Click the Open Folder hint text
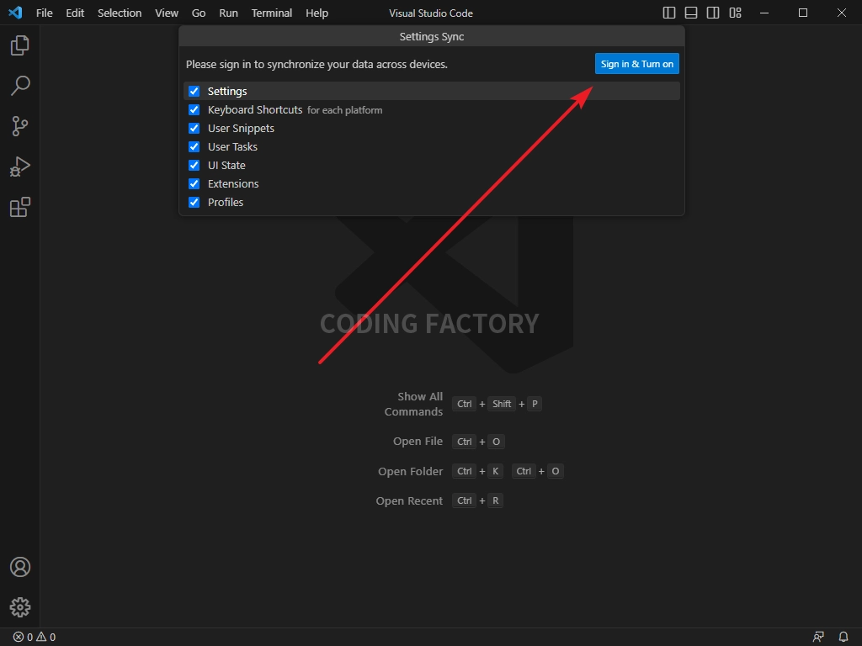862x646 pixels. tap(410, 471)
